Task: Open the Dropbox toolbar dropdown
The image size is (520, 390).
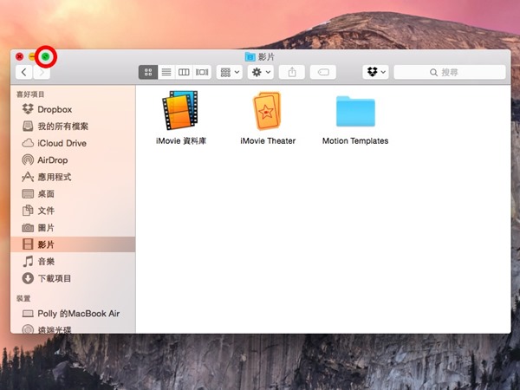Action: (x=375, y=73)
